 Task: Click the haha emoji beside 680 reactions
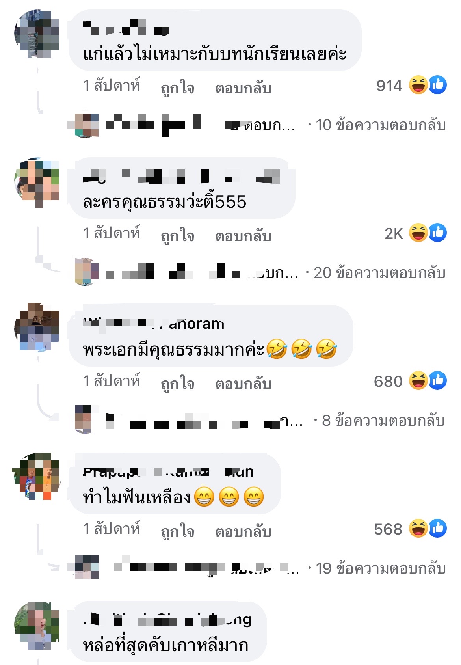click(x=418, y=381)
